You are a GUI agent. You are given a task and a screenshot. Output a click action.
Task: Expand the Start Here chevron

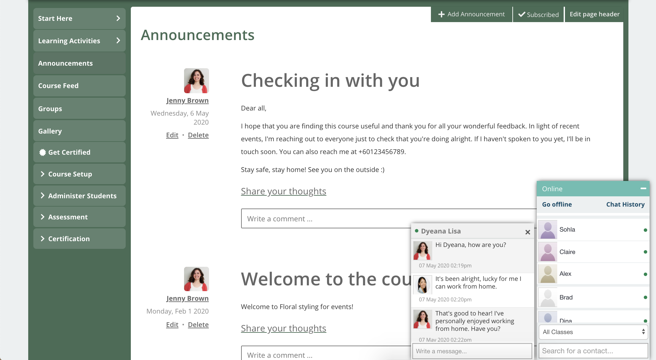coord(118,19)
